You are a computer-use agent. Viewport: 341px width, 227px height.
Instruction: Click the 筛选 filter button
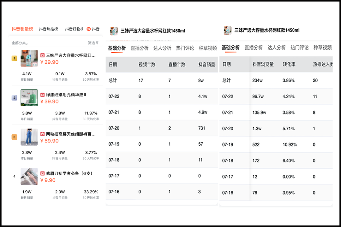pos(93,43)
